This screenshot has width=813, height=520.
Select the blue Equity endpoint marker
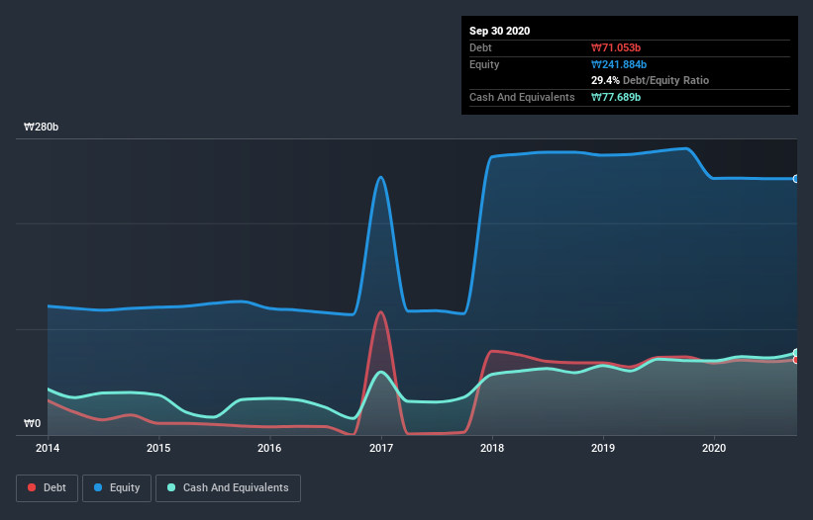tap(796, 179)
